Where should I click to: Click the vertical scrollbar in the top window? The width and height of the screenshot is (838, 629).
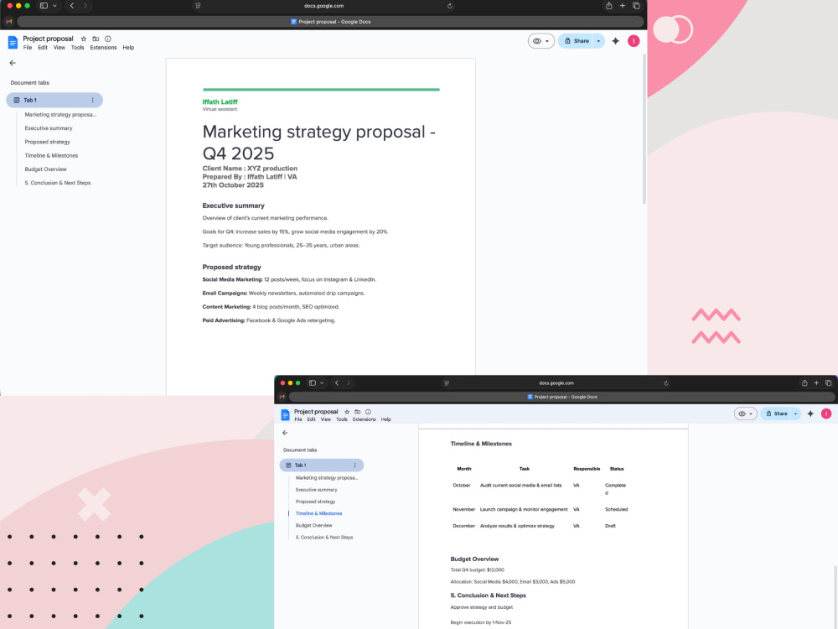click(x=644, y=128)
